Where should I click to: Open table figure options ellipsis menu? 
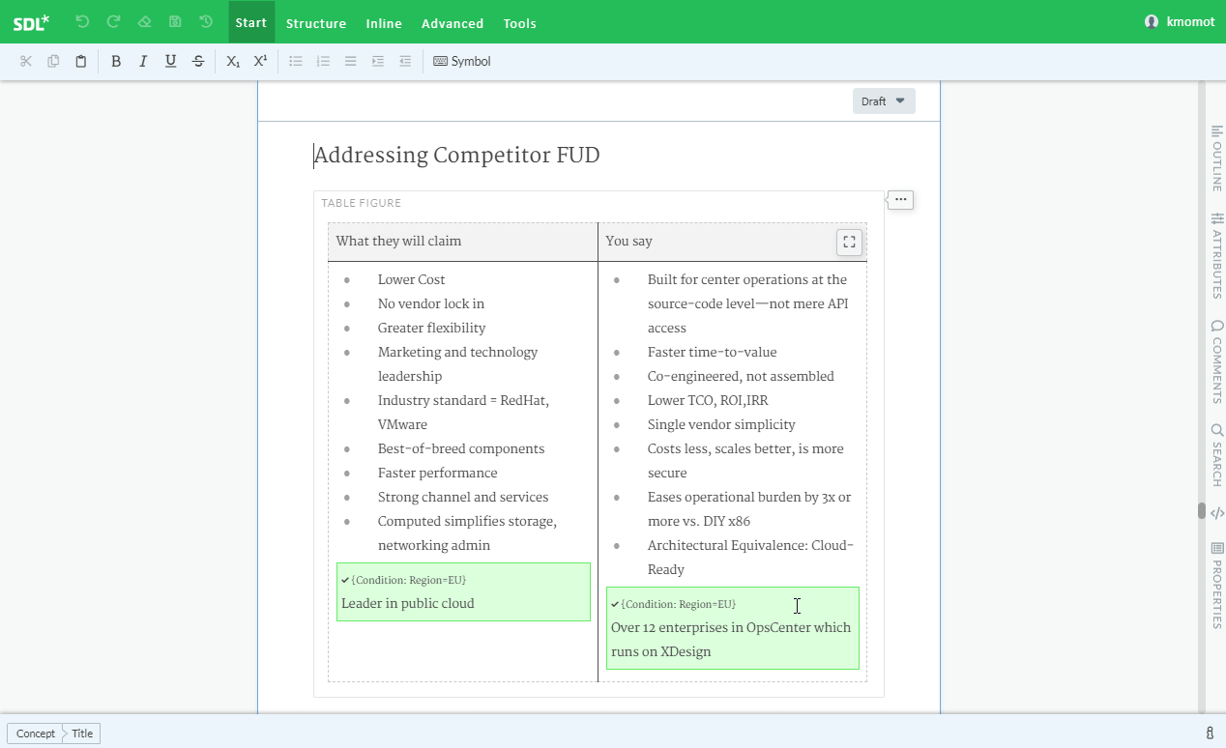coord(900,199)
